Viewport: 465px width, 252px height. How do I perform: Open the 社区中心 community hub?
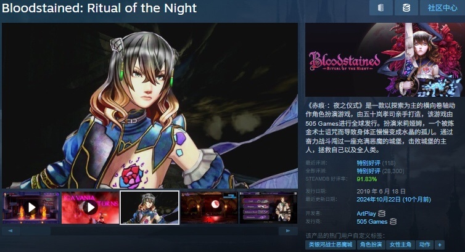point(442,7)
